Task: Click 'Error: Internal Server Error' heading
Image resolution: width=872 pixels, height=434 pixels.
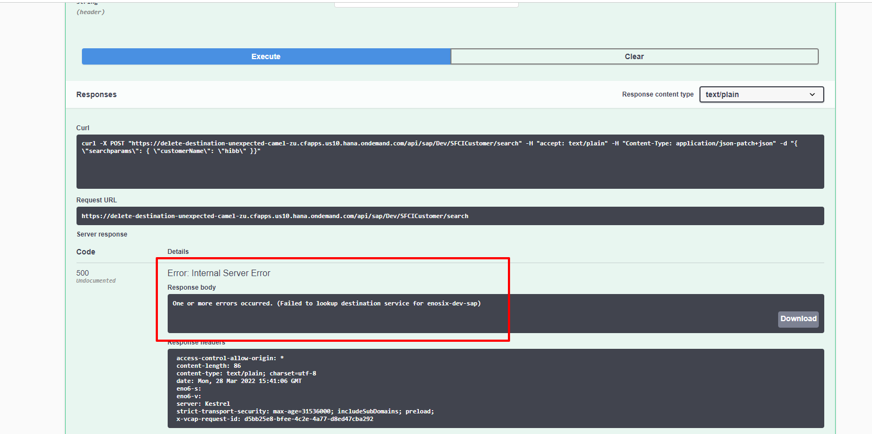Action: click(x=219, y=273)
